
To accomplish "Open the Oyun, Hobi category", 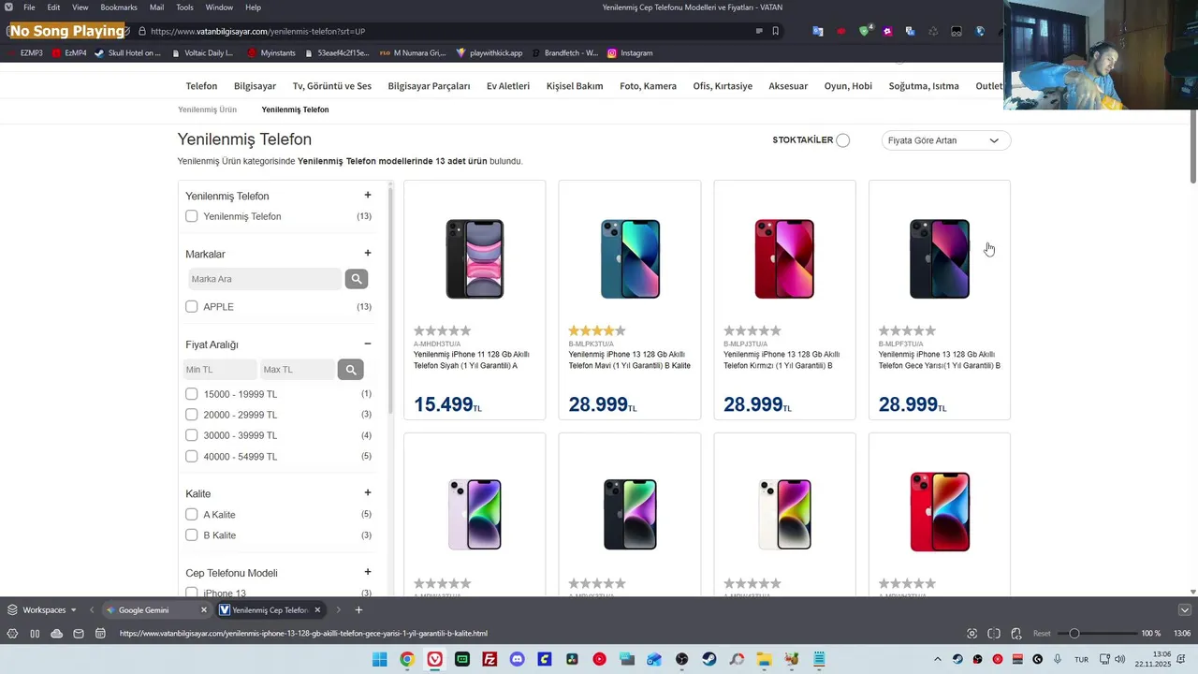I will (848, 85).
